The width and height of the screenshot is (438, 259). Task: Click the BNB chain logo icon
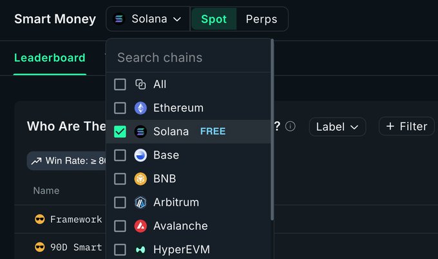[140, 179]
